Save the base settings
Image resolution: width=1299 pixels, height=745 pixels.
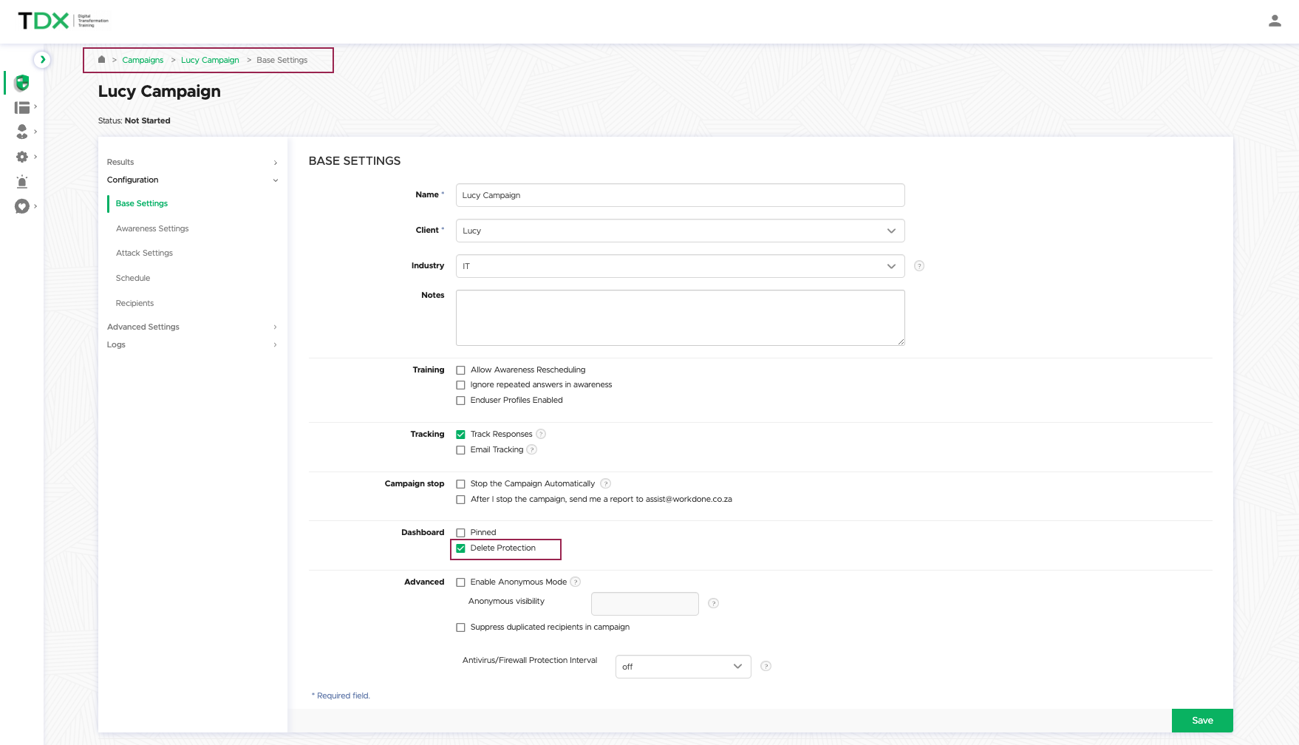pyautogui.click(x=1202, y=721)
